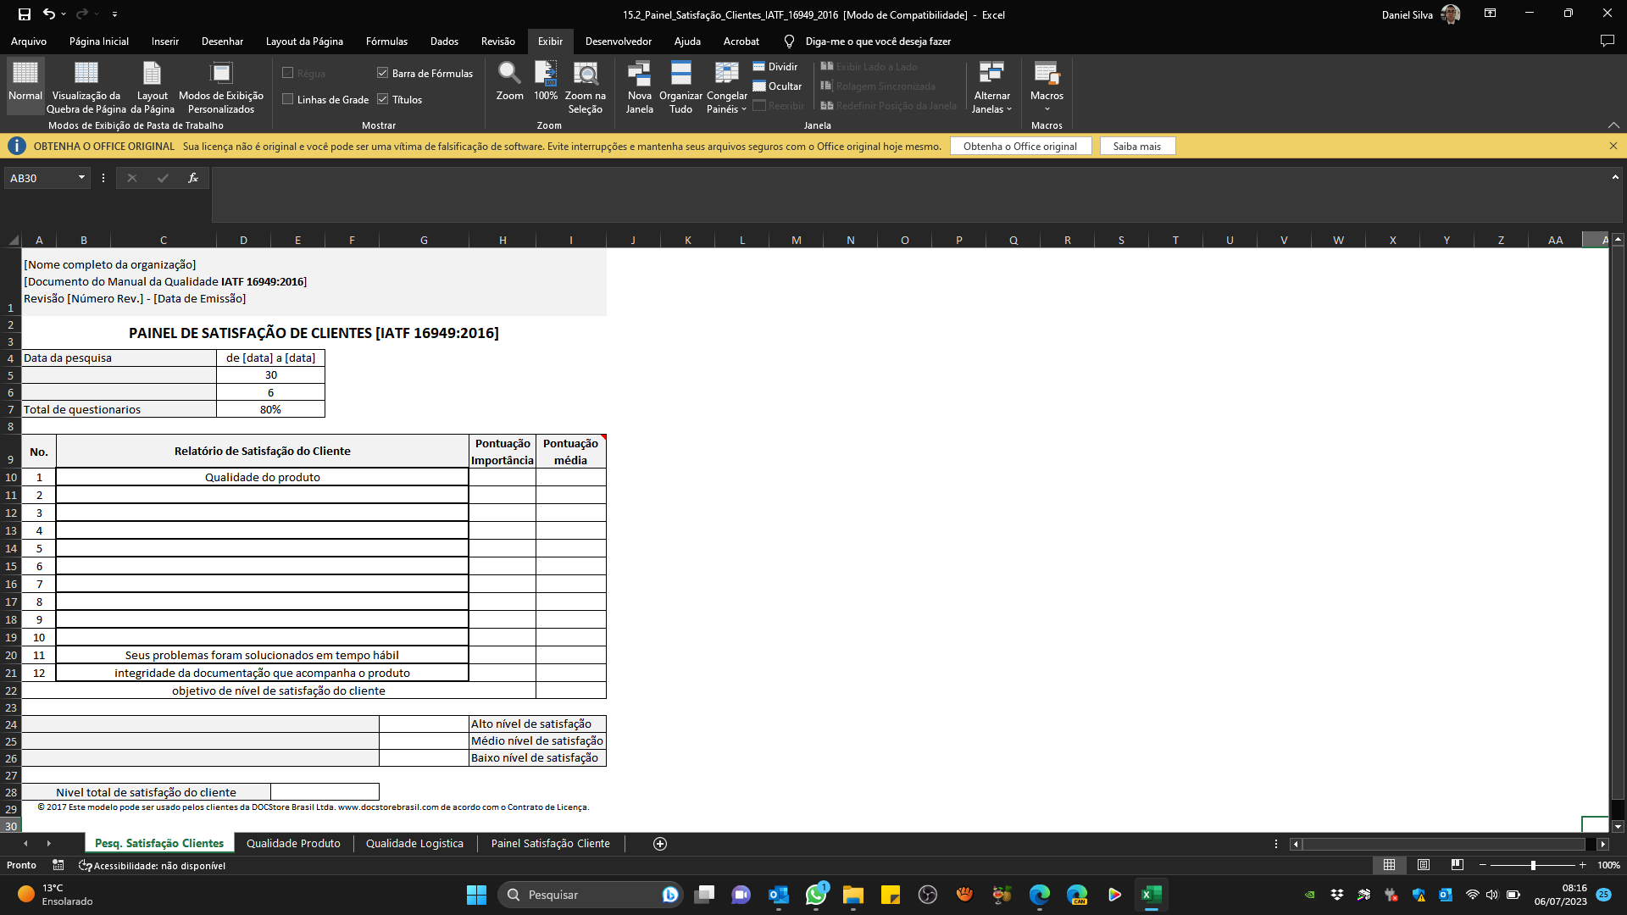Disable Barra de Fórmulas
Screen dimensions: 1627x915
(x=382, y=73)
